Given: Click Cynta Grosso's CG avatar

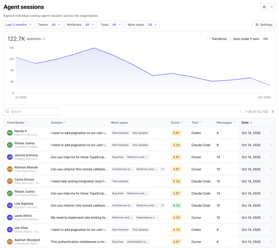Looking at the screenshot, I should point(10,181).
